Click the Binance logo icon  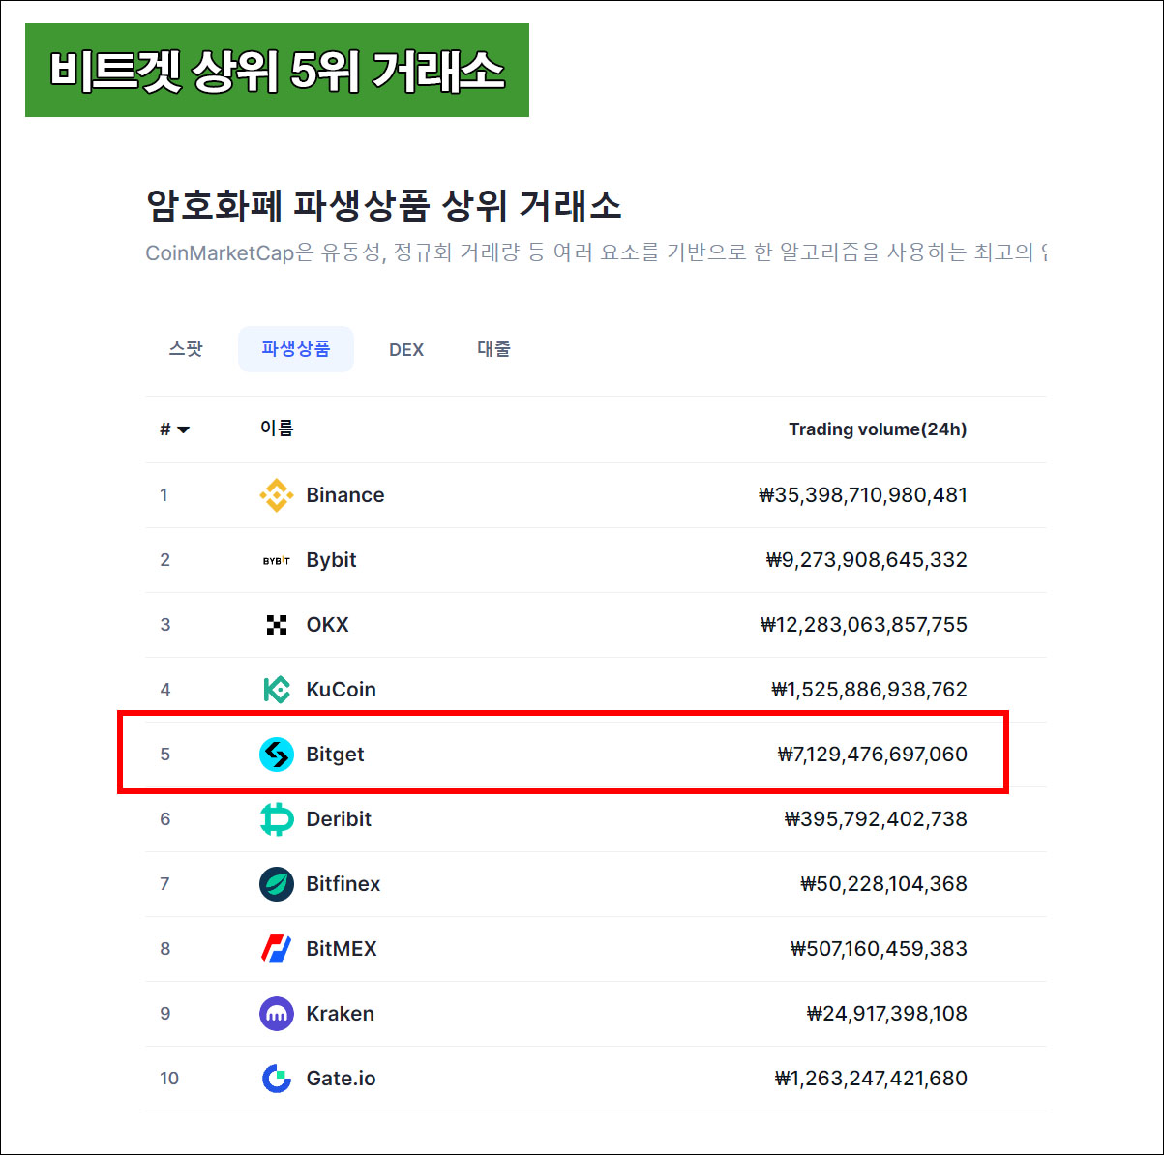point(277,495)
